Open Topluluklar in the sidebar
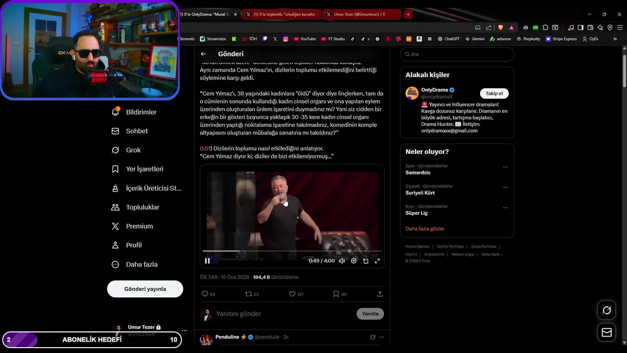This screenshot has height=353, width=627. (x=136, y=207)
